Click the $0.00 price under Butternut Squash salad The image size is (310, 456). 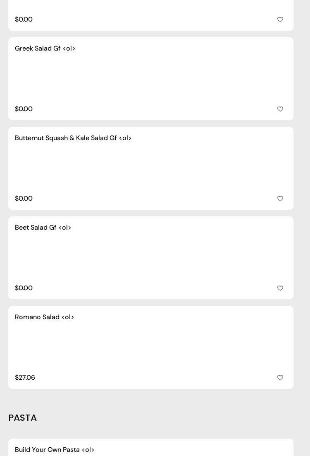pos(24,199)
